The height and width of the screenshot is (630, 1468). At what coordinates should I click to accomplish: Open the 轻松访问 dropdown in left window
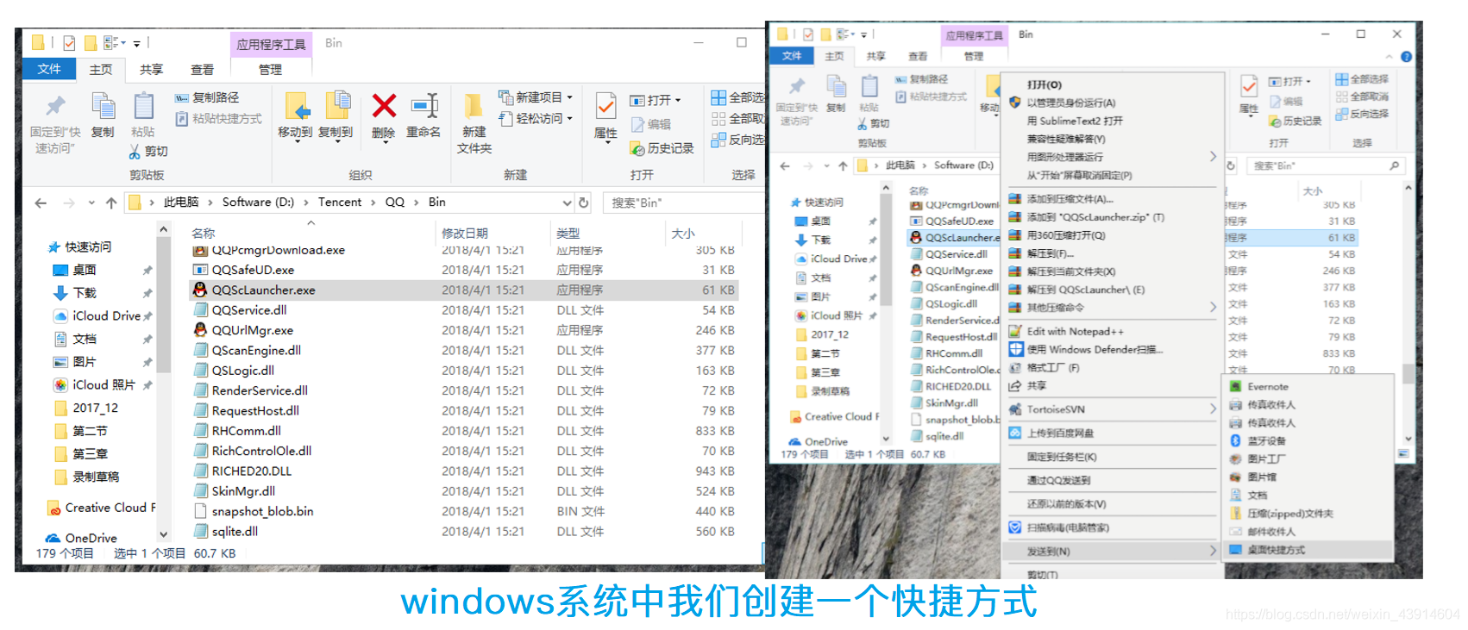[569, 118]
